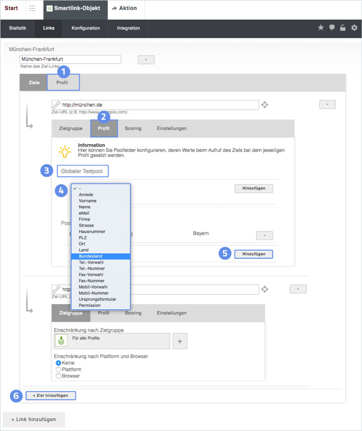Image resolution: width=362 pixels, height=431 pixels.
Task: Open the comment bubble icon
Action: point(332,28)
